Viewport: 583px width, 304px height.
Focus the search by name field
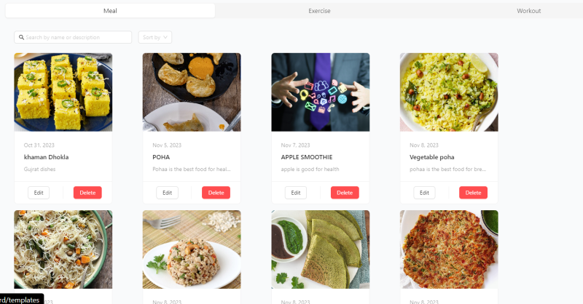click(x=73, y=37)
